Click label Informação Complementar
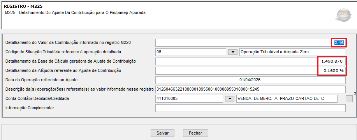 pyautogui.click(x=30, y=108)
